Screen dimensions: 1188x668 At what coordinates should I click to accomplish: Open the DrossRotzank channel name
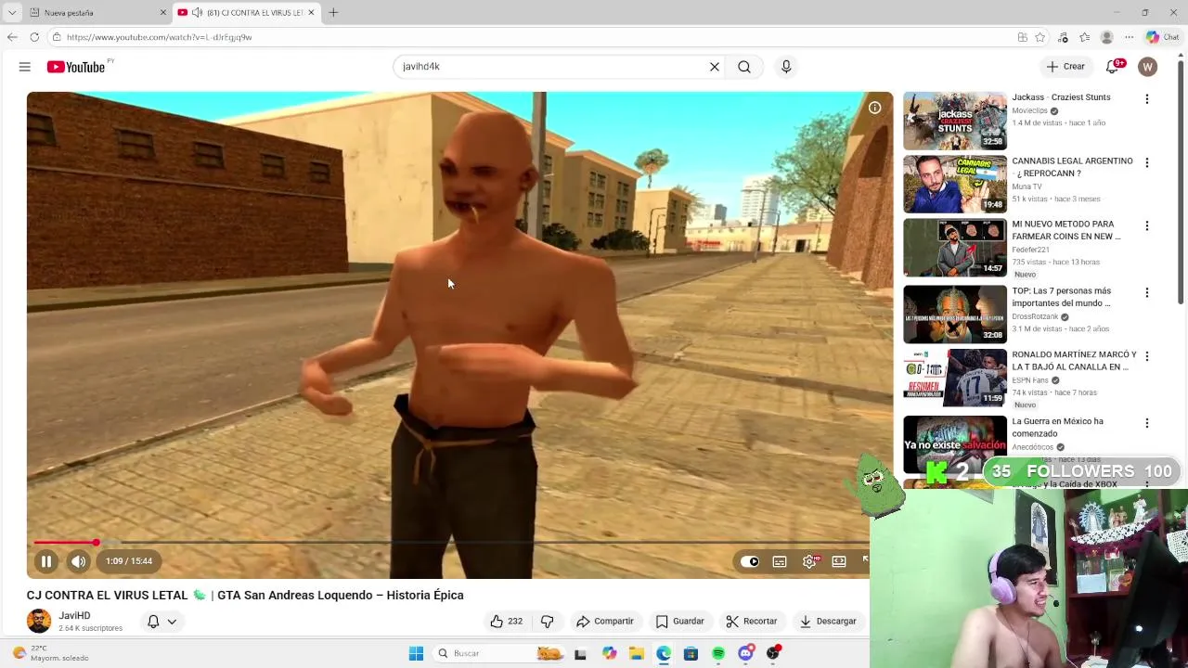pos(1035,316)
